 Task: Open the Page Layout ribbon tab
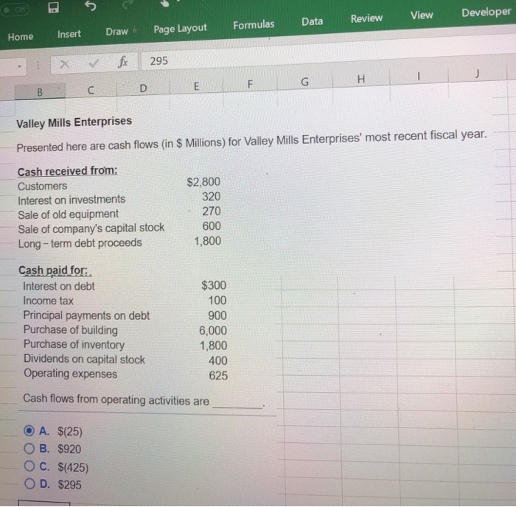point(181,29)
